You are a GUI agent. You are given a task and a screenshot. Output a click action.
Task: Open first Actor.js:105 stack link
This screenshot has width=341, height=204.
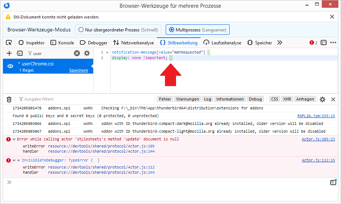(101, 146)
